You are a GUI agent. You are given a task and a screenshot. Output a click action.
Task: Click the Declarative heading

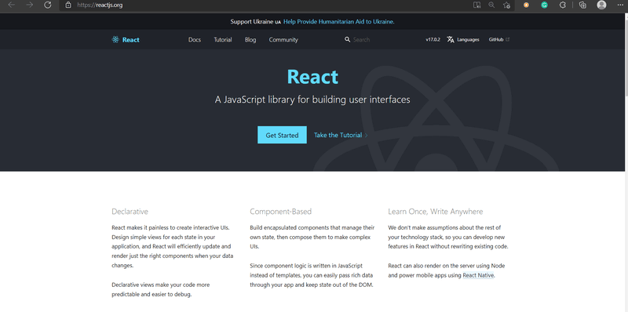coord(130,211)
